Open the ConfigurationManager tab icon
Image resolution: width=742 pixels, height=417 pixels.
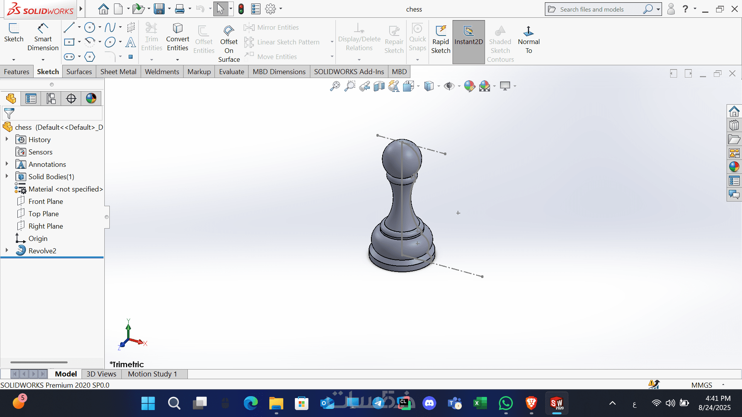51,98
